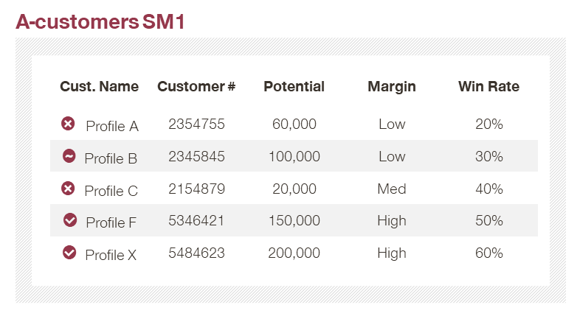This screenshot has width=580, height=316.
Task: Select customer number 2345845
Action: (196, 156)
